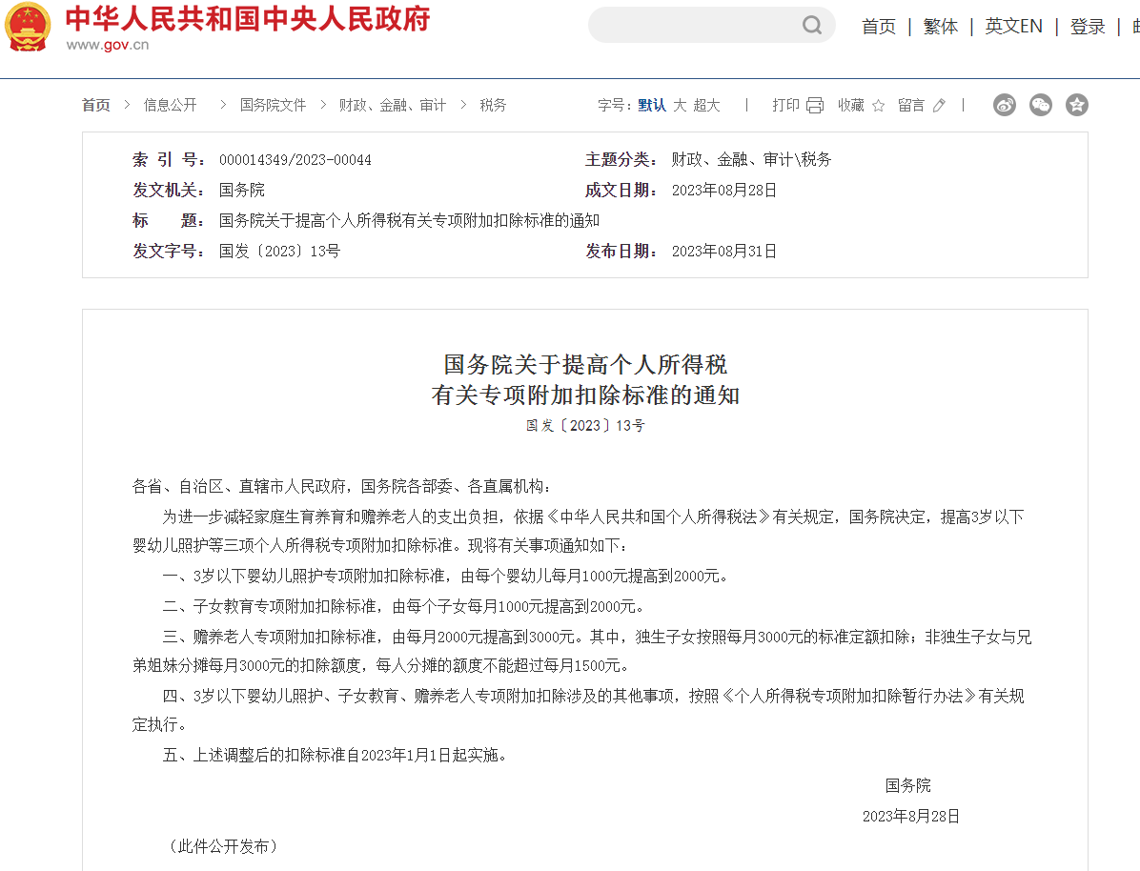The image size is (1140, 871).
Task: Click the QQ Zone star share icon
Action: 1077,106
